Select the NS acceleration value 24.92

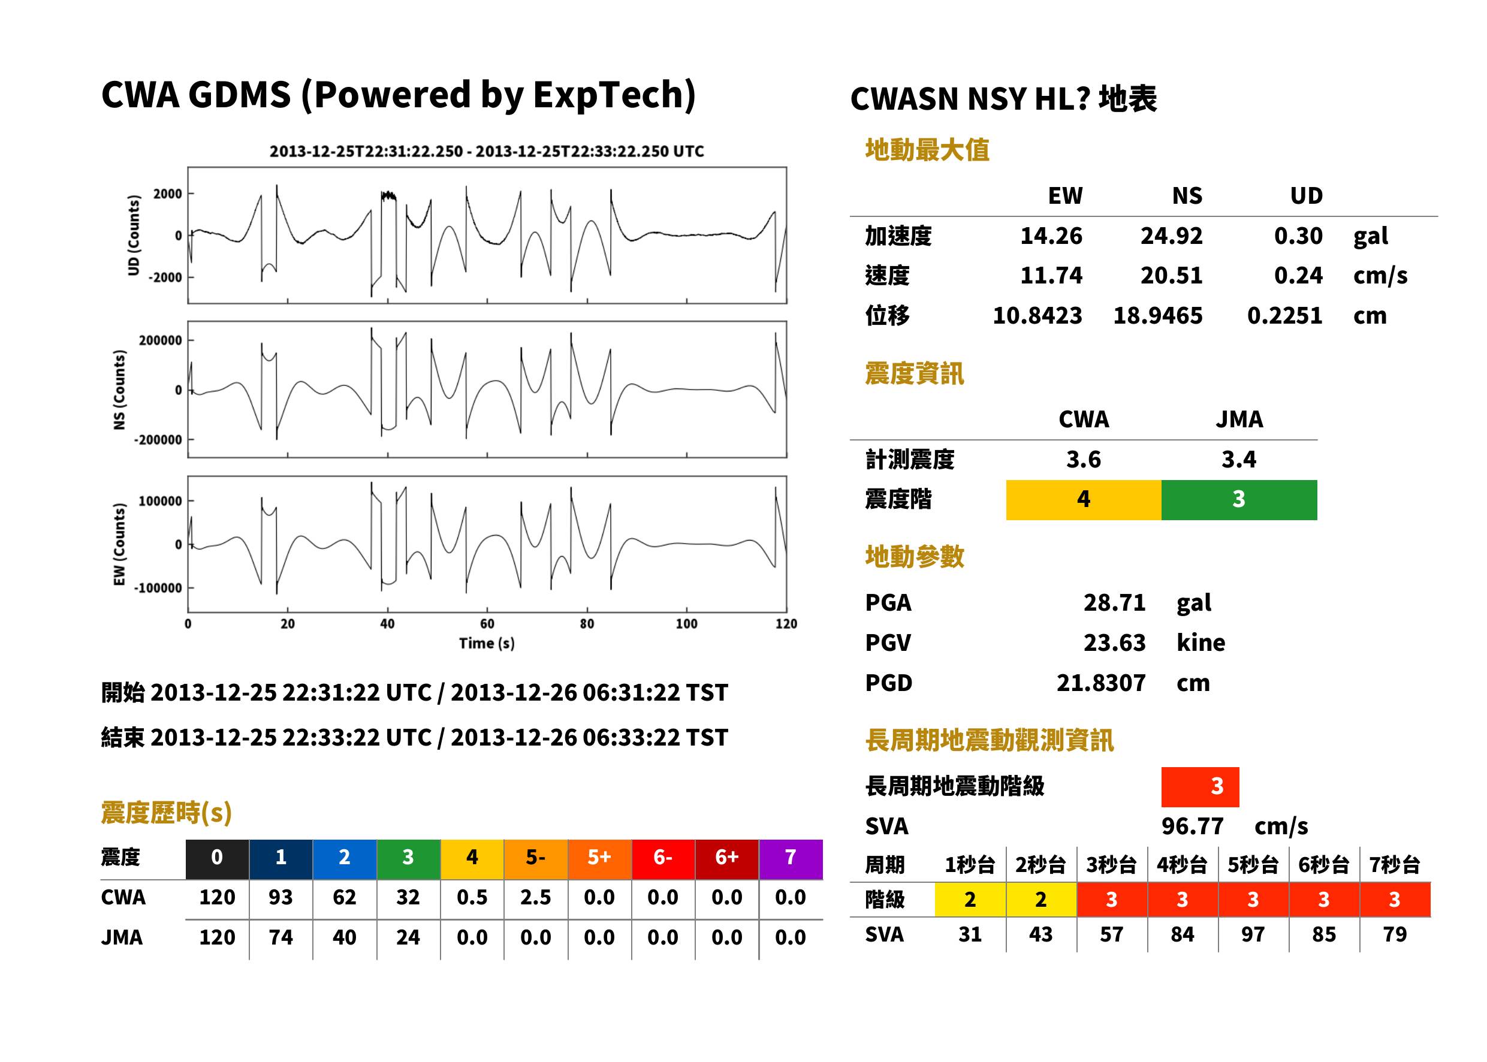click(1171, 236)
